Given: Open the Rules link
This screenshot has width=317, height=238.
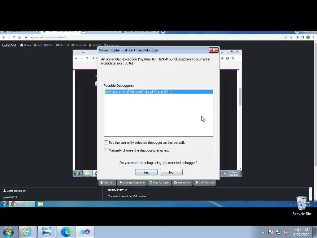Looking at the screenshot, I should click(49, 45).
